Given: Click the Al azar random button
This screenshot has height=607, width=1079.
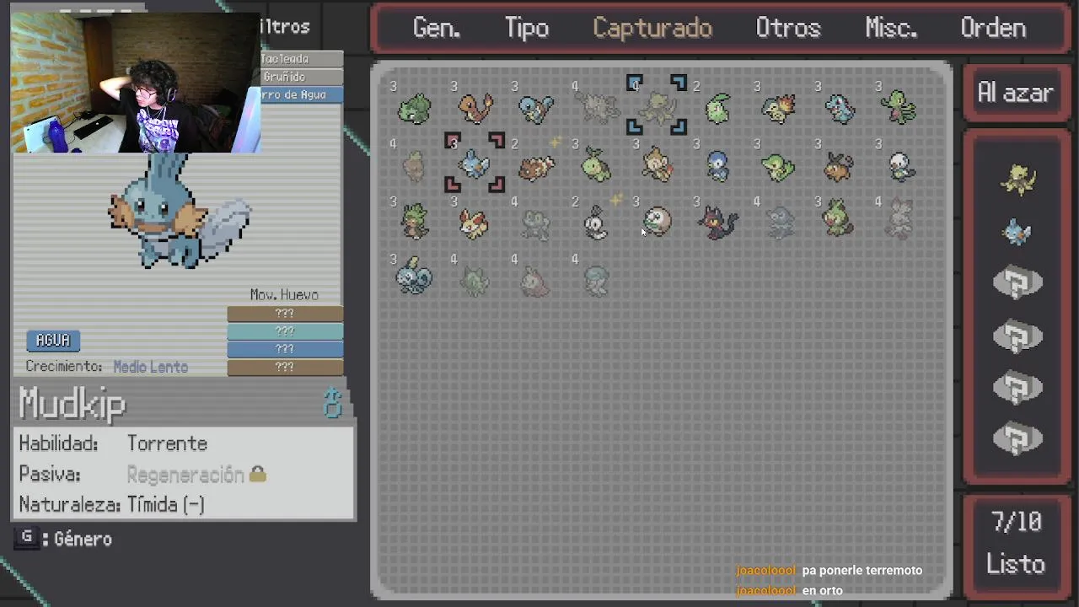Looking at the screenshot, I should click(1016, 93).
